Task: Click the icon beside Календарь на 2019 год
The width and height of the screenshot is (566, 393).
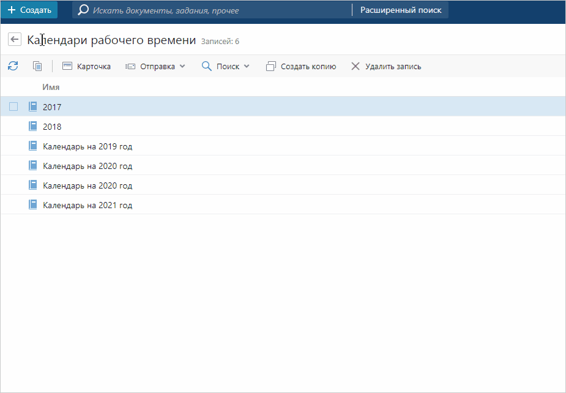Action: click(x=33, y=146)
